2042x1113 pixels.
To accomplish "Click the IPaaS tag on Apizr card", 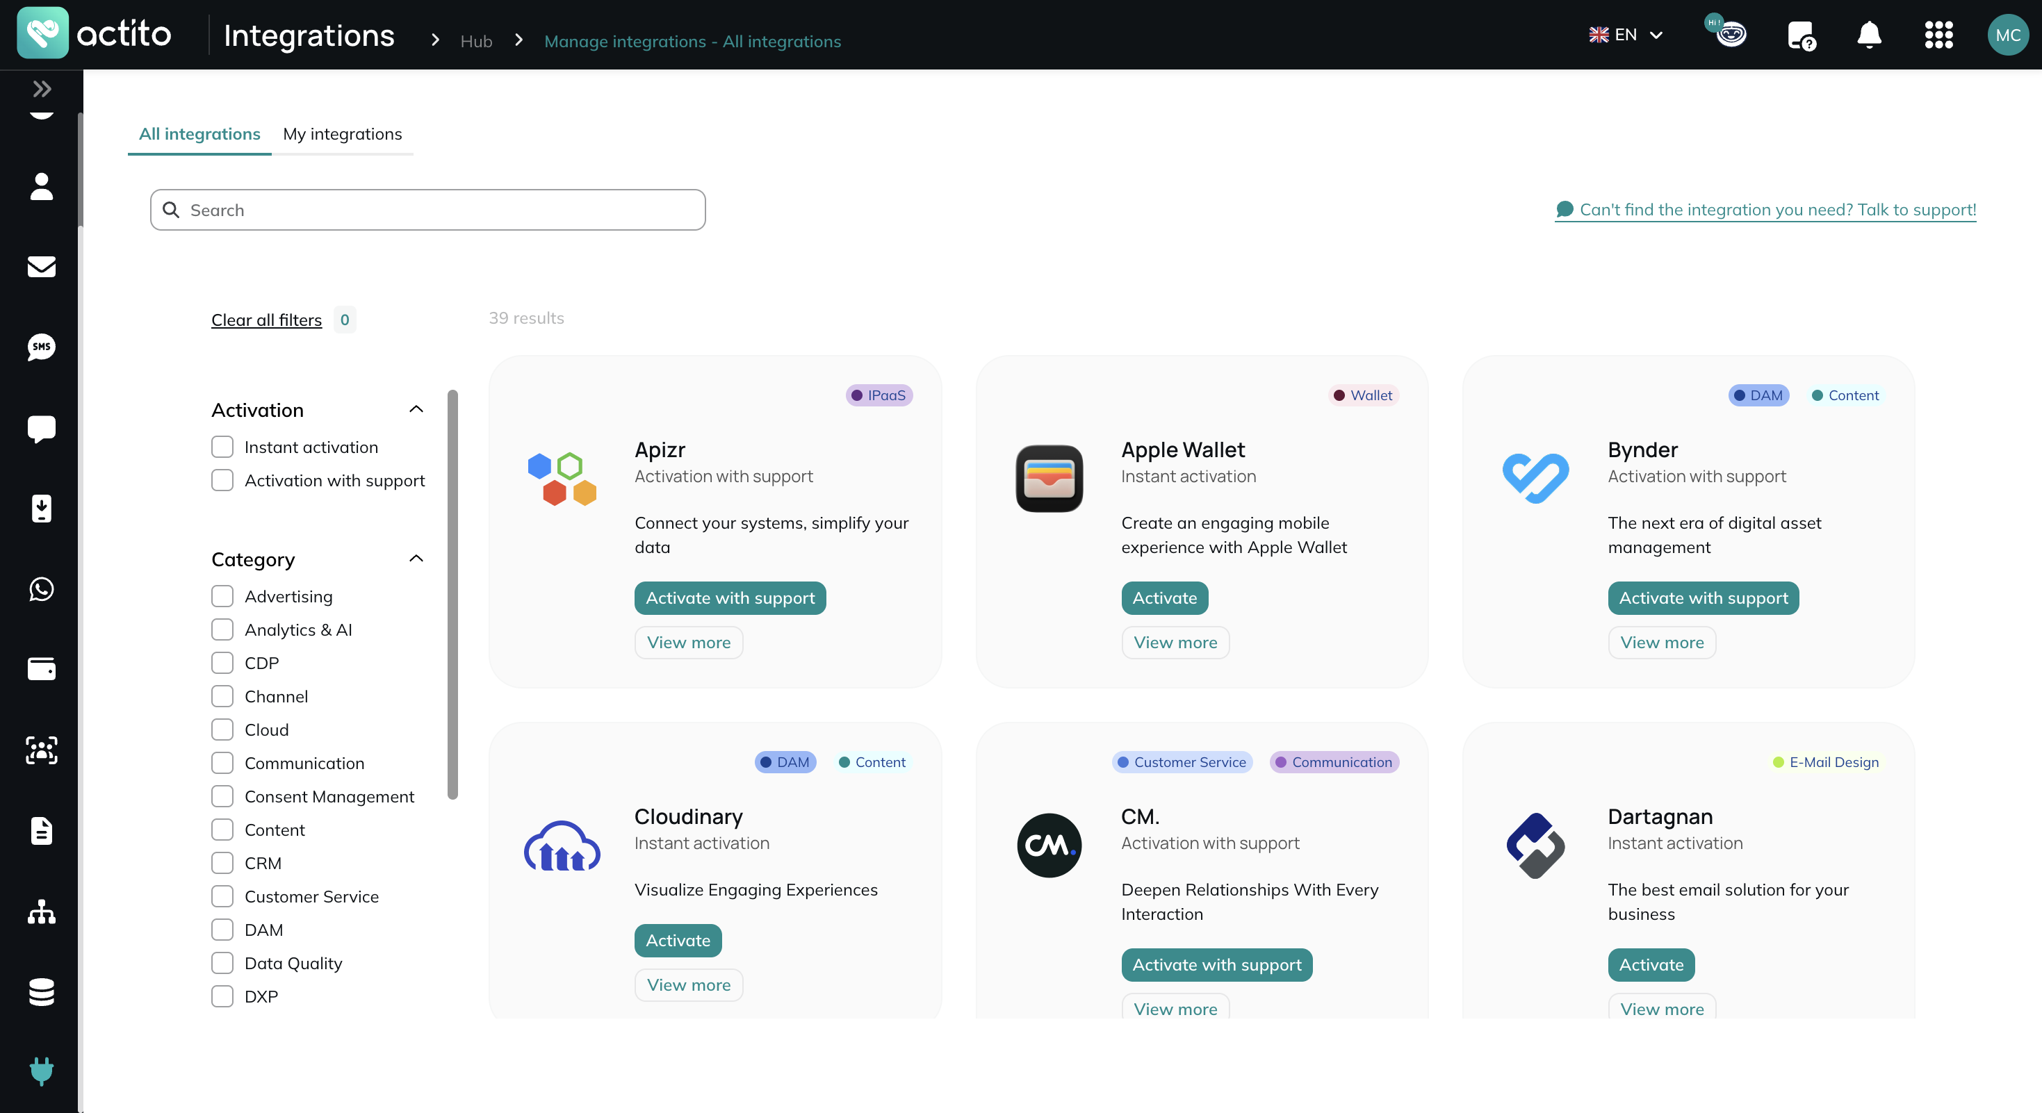I will 879,395.
